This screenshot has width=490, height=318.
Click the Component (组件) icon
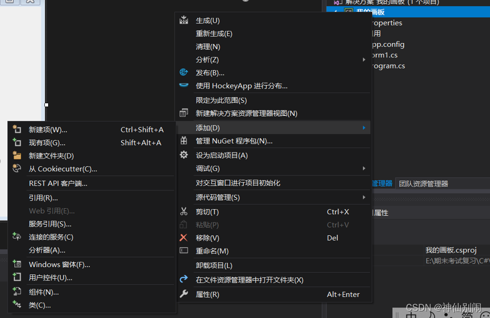17,291
